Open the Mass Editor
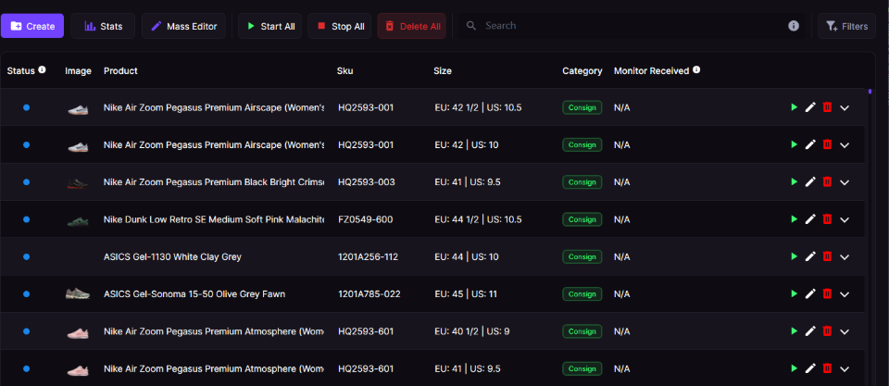The image size is (889, 386). point(183,26)
